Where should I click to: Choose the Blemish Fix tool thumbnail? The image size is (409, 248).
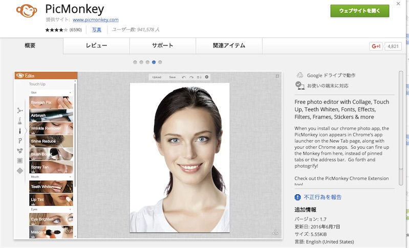51,102
